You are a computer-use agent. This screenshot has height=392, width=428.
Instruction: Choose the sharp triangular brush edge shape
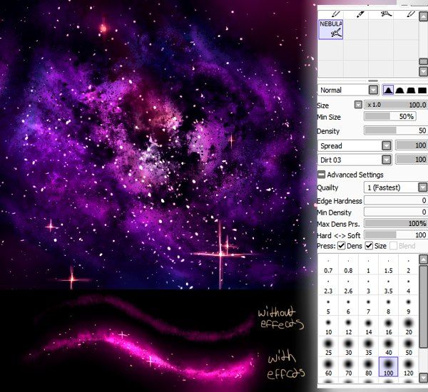click(x=388, y=90)
